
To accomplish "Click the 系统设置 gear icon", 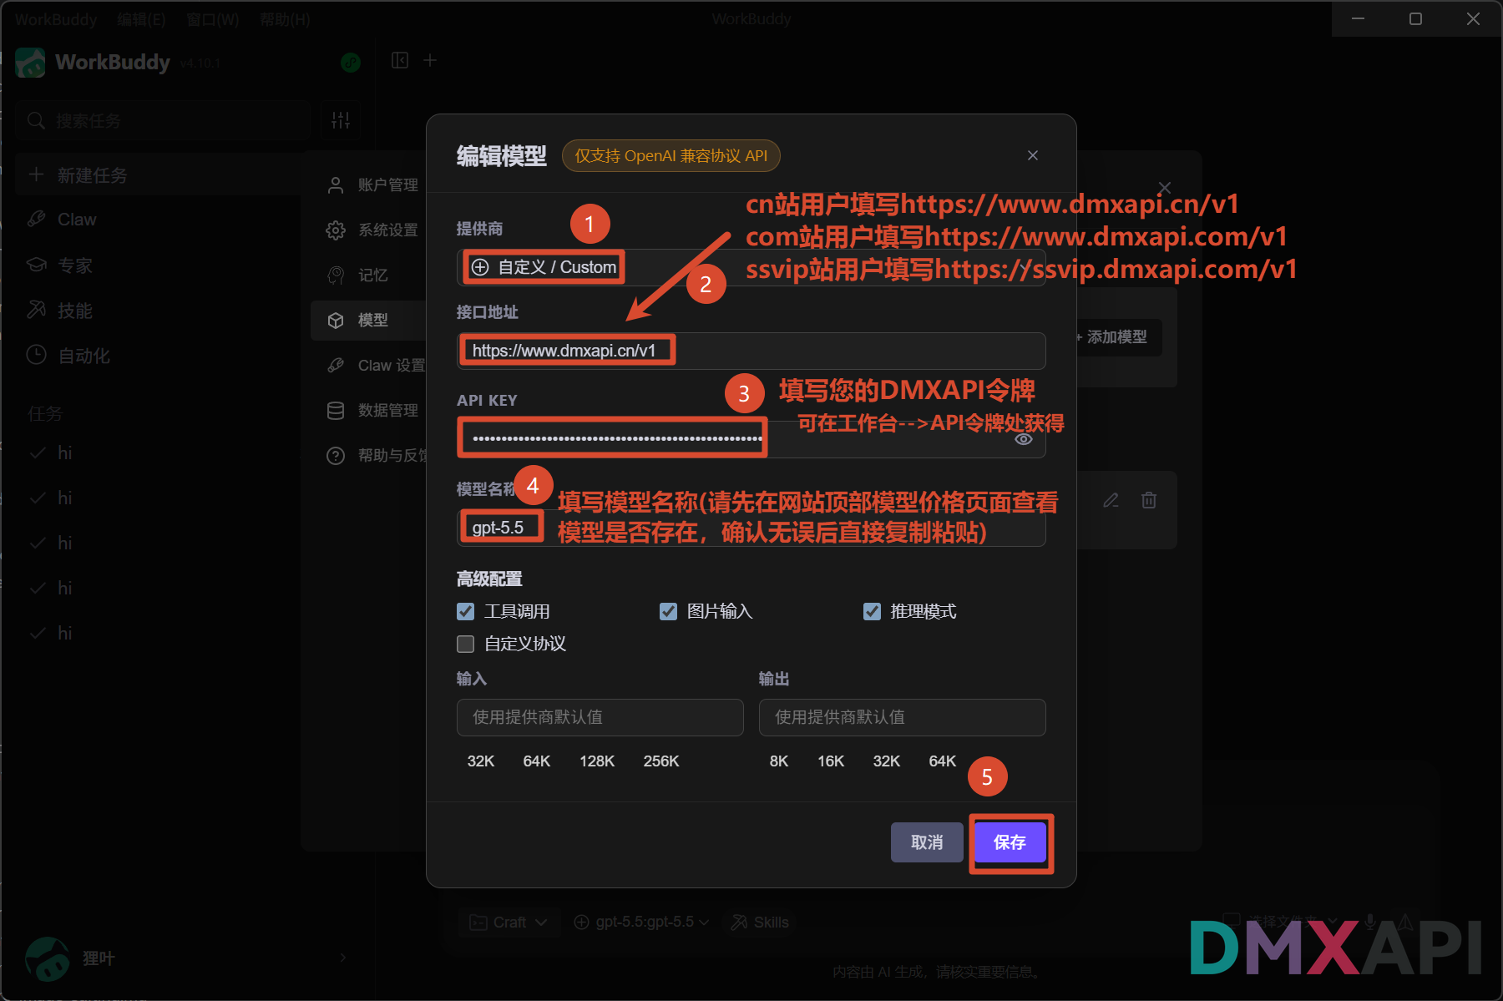I will pyautogui.click(x=336, y=230).
